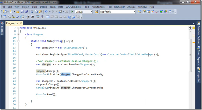
Task: Open the Build menu
Action: [x=35, y=7]
